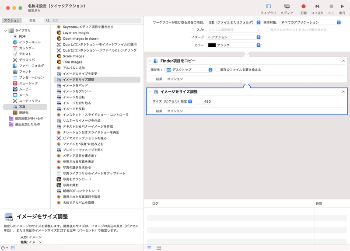This screenshot has height=251, width=350.
Task: Open the 使用回数が多いもの smart folder
Action: coord(26,119)
